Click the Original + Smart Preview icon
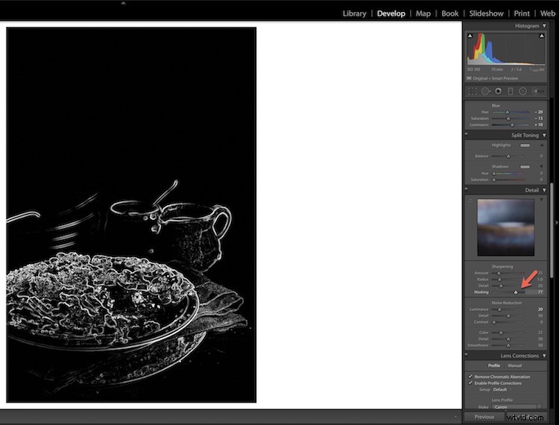The width and height of the screenshot is (559, 425). [x=469, y=78]
